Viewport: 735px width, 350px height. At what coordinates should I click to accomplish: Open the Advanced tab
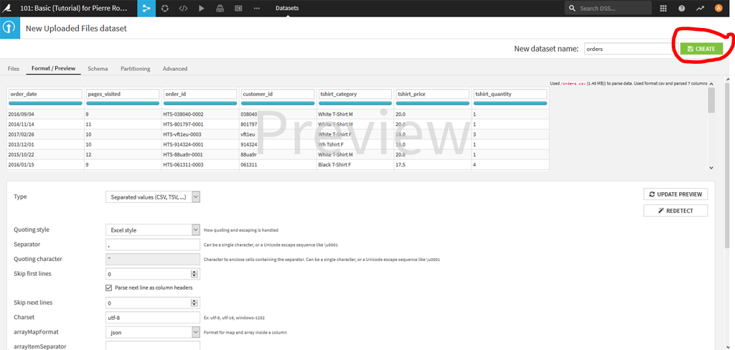(175, 68)
